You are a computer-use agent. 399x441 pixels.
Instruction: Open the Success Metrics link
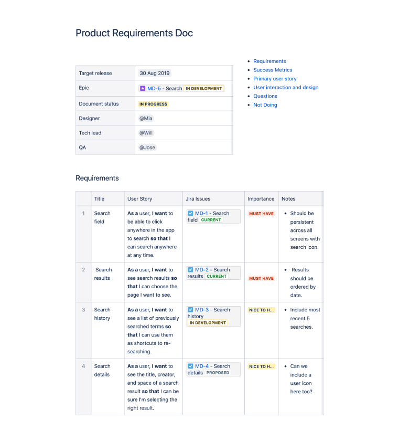point(273,70)
